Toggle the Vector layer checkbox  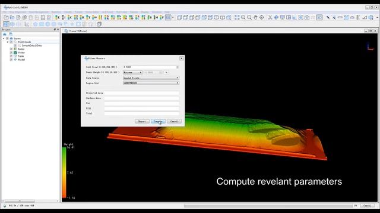click(x=11, y=53)
